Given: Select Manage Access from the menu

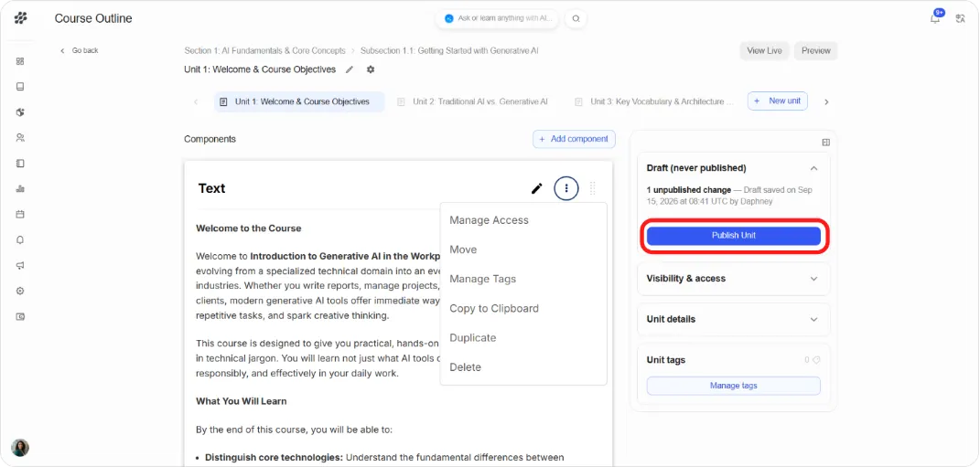Looking at the screenshot, I should coord(489,220).
